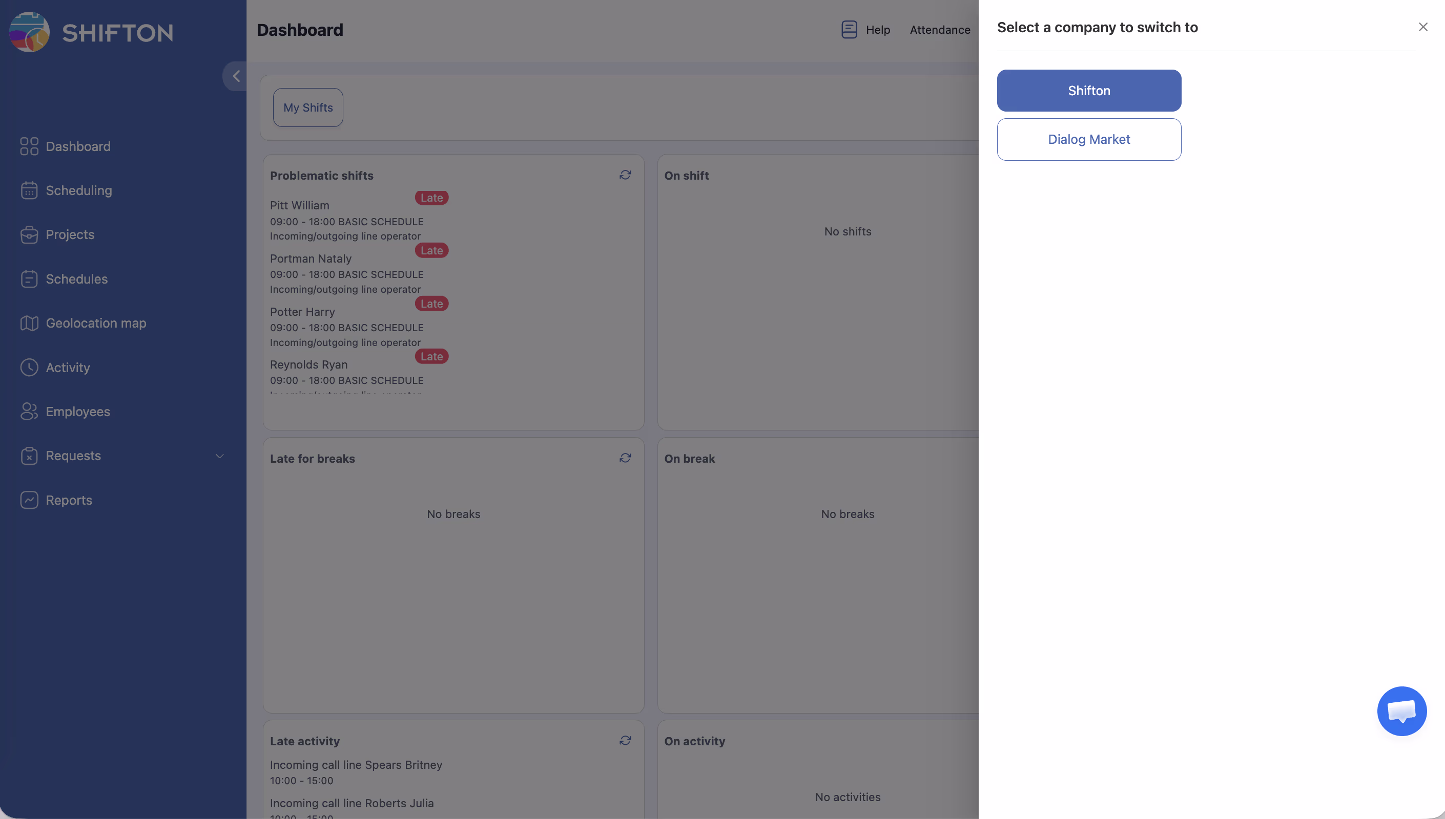Refresh the Late for breaks panel
Screen dimensions: 1445x819
pyautogui.click(x=625, y=458)
